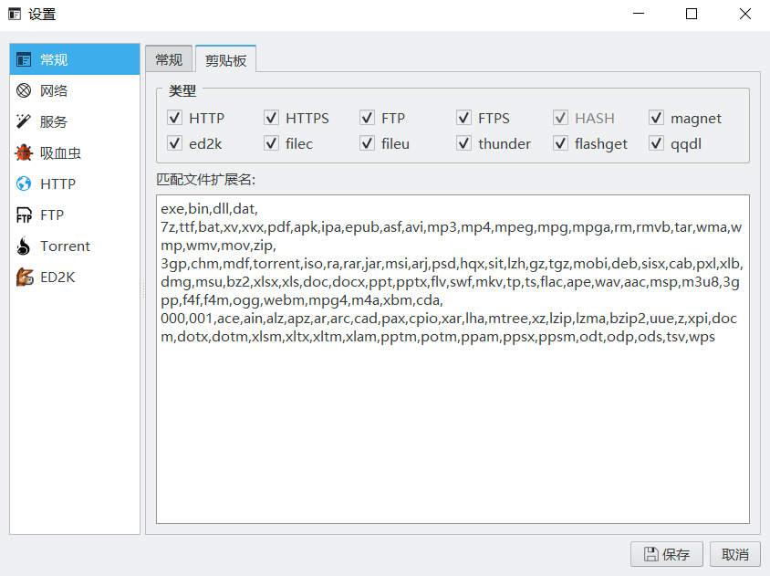This screenshot has width=770, height=576.
Task: Open the FTP settings icon
Action: 25,215
